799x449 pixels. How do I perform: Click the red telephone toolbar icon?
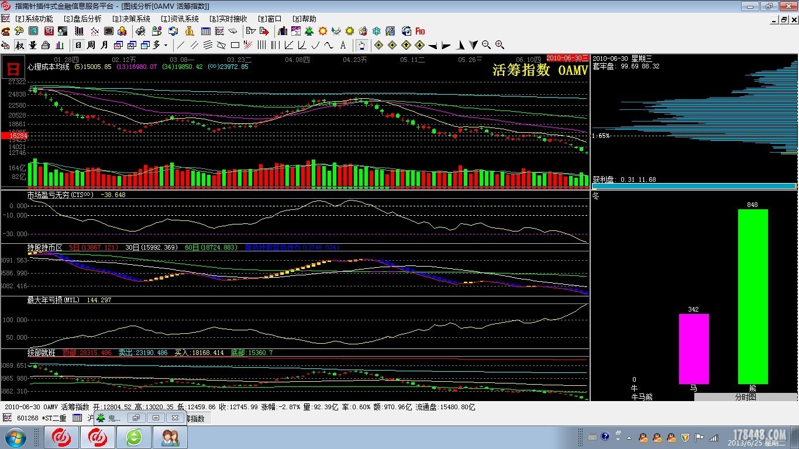tap(5, 31)
